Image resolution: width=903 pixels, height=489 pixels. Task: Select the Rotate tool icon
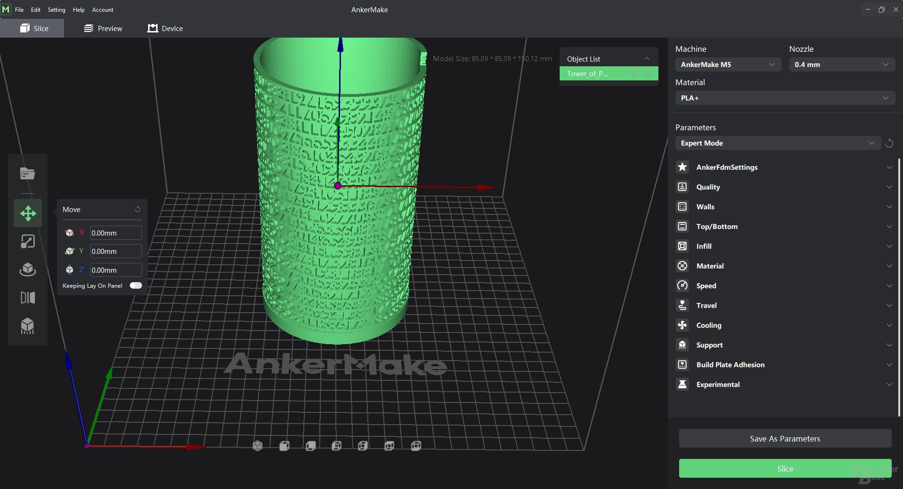28,269
